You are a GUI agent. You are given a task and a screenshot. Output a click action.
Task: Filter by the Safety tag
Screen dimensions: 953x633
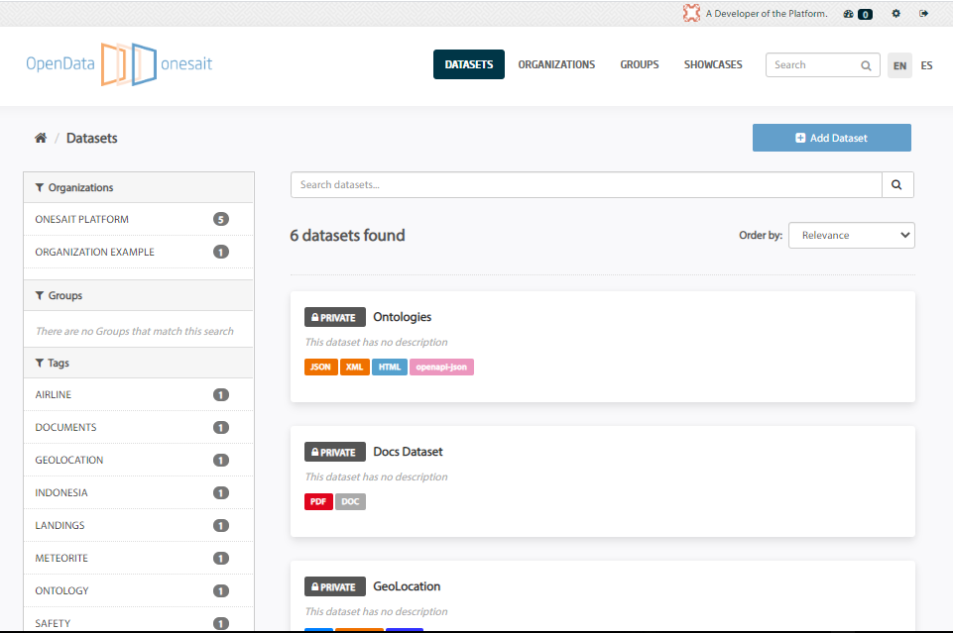tap(139, 620)
